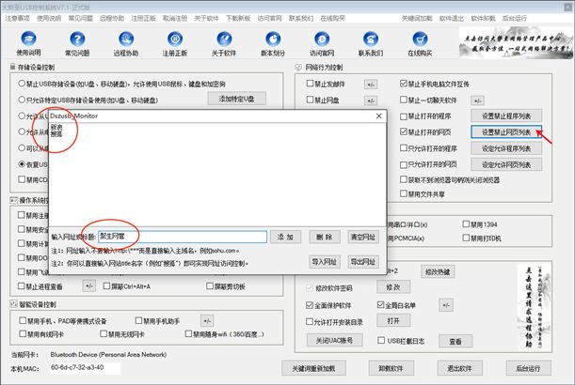This screenshot has width=575, height=385.
Task: Click 导入网址 button in dialog
Action: tap(325, 262)
